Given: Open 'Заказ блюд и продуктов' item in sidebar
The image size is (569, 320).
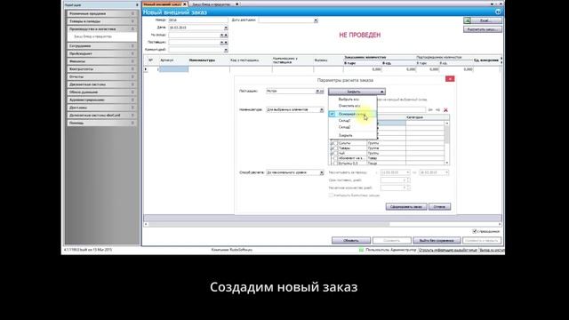Looking at the screenshot, I should pyautogui.click(x=92, y=36).
